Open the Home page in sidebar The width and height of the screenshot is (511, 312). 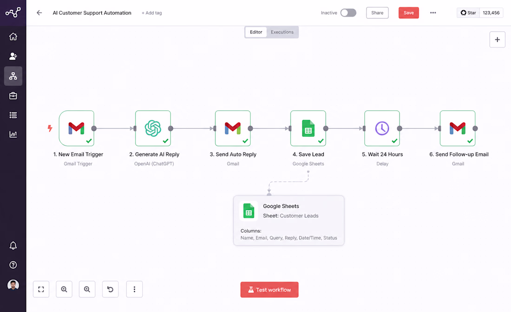tap(13, 37)
